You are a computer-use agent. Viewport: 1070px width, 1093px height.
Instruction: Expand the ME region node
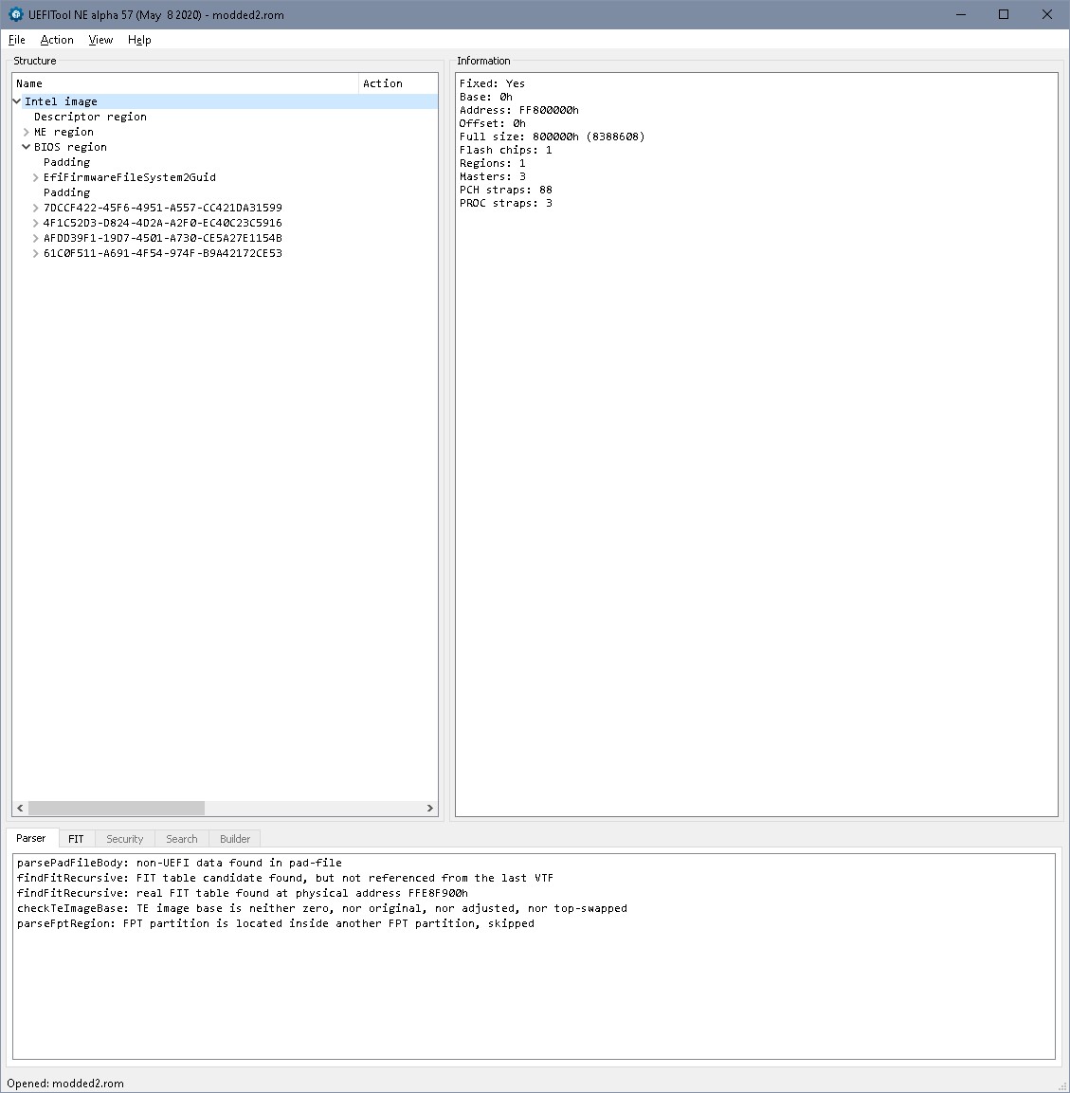[x=27, y=132]
